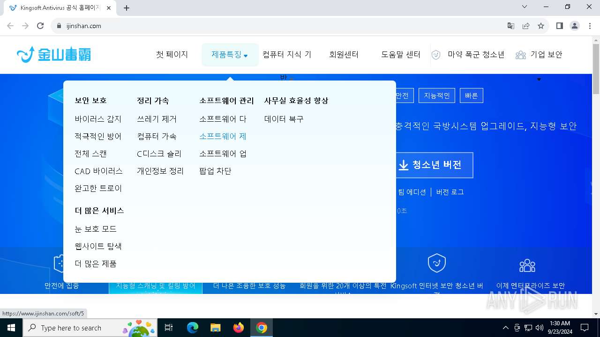
Task: Share this page icon
Action: pyautogui.click(x=526, y=26)
